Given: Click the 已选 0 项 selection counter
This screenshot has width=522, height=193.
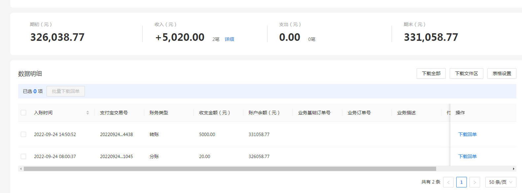Looking at the screenshot, I should [33, 91].
